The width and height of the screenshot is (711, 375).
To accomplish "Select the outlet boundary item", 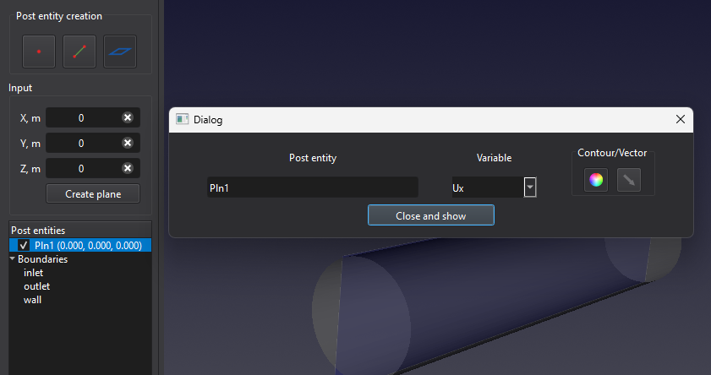I will point(37,286).
